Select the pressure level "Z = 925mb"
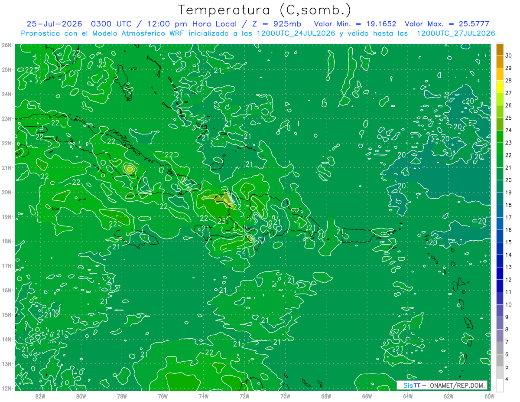 click(276, 24)
